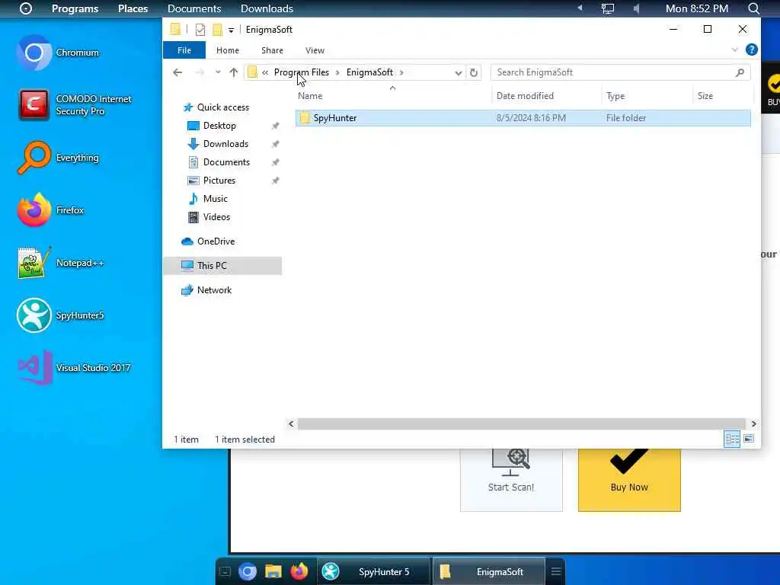This screenshot has height=585, width=780.
Task: Click the Search EnigmaSoft field
Action: pos(620,72)
